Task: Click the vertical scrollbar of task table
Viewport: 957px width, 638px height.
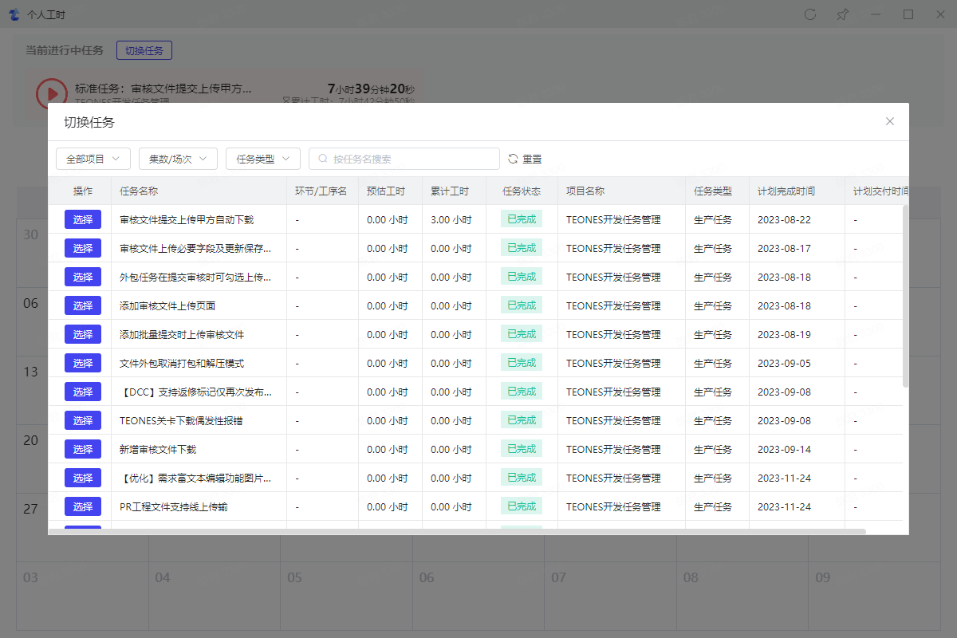Action: [905, 295]
